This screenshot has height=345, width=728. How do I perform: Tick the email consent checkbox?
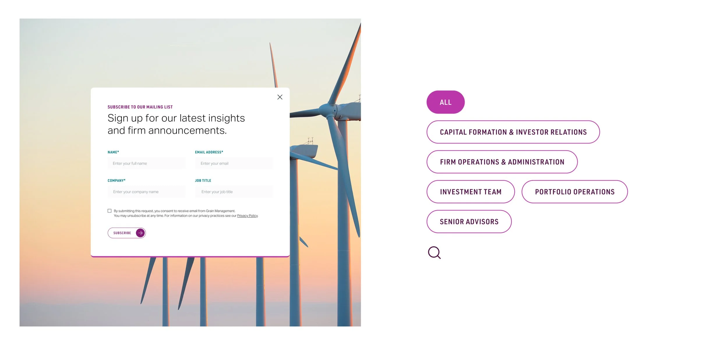pos(109,211)
